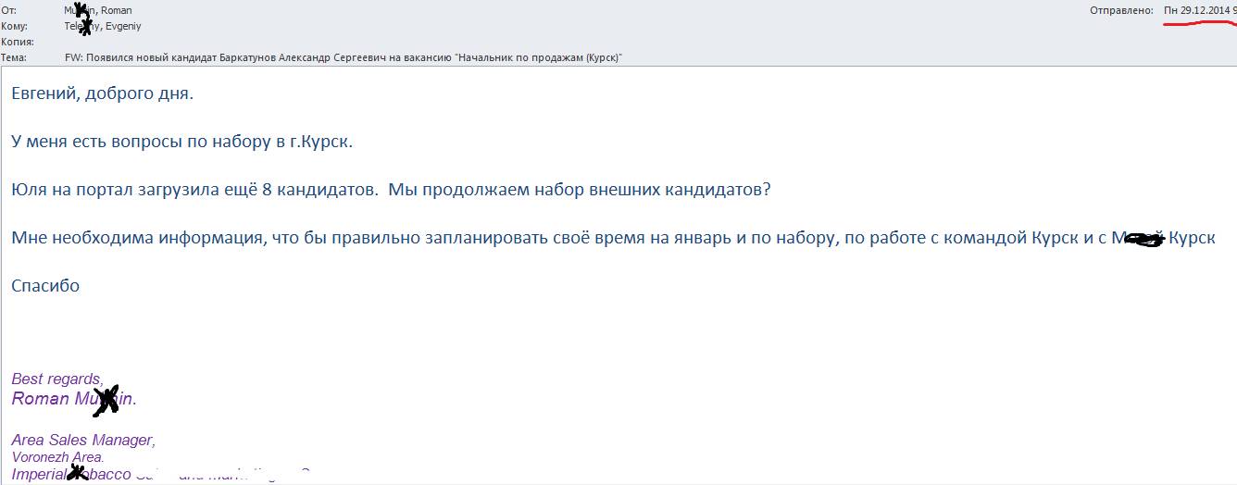Click "Voronezh Area." in the signature
Viewport: 1237px width, 485px height.
click(x=57, y=457)
